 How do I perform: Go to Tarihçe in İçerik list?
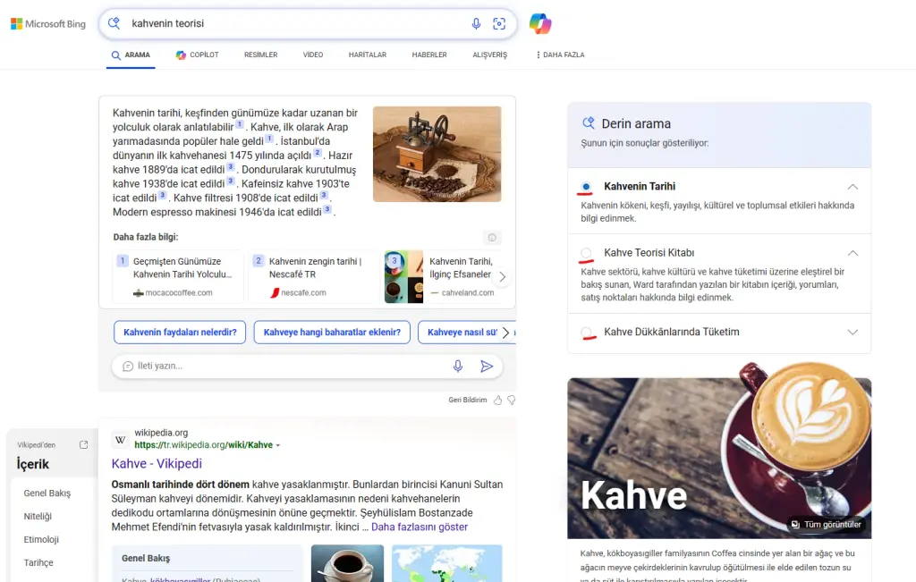pos(38,562)
